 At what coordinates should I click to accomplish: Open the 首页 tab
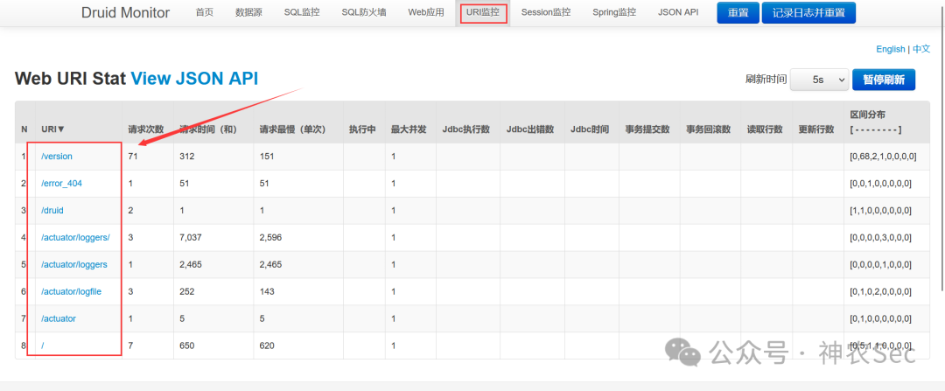pos(204,12)
